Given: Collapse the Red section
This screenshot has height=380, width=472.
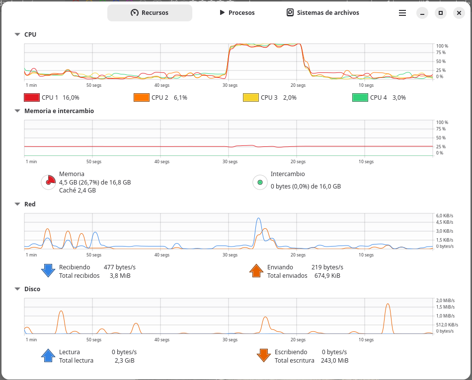Looking at the screenshot, I should point(17,204).
